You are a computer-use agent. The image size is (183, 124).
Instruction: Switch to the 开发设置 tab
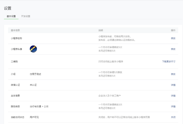(26, 16)
